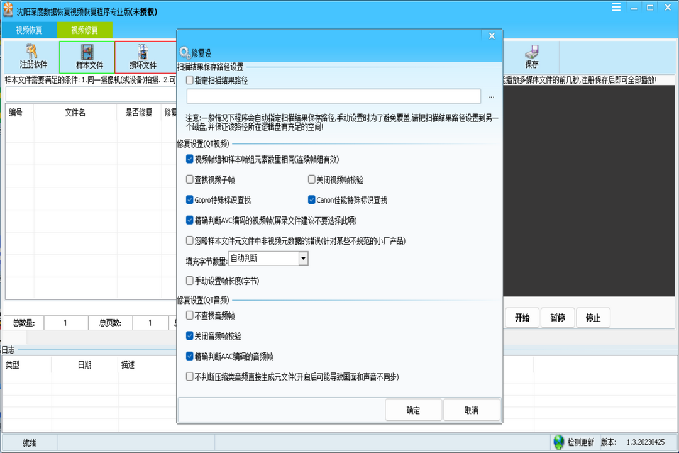Click the ... browse button for scan path

491,97
